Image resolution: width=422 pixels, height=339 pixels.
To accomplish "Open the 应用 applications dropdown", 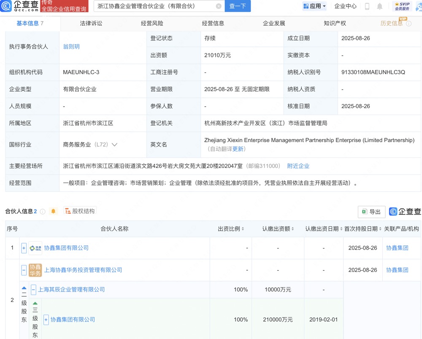I will pos(315,6).
